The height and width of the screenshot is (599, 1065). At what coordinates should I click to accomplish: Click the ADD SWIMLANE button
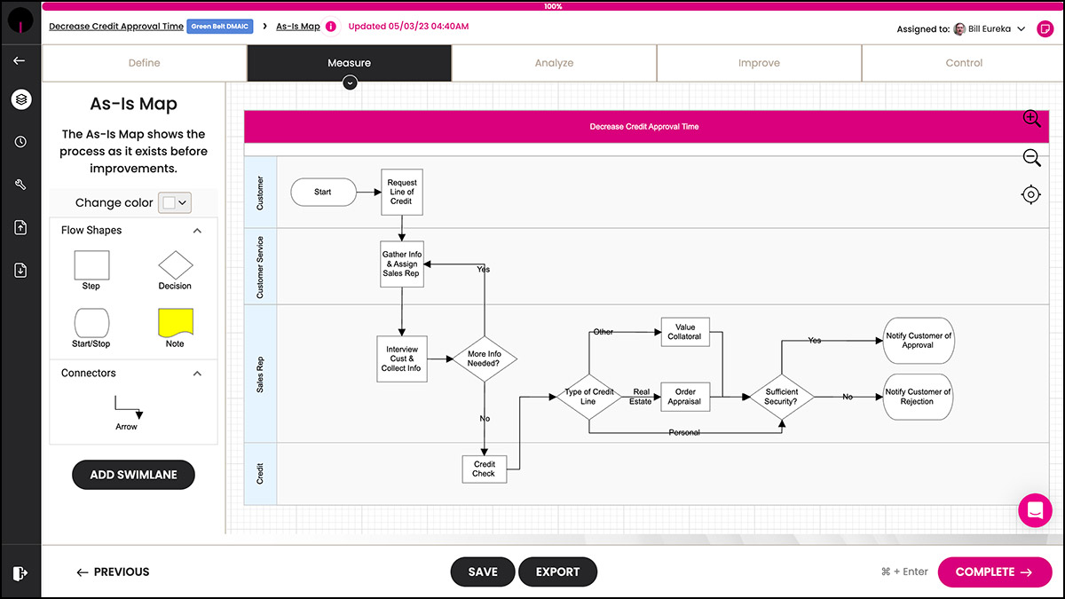(x=133, y=475)
